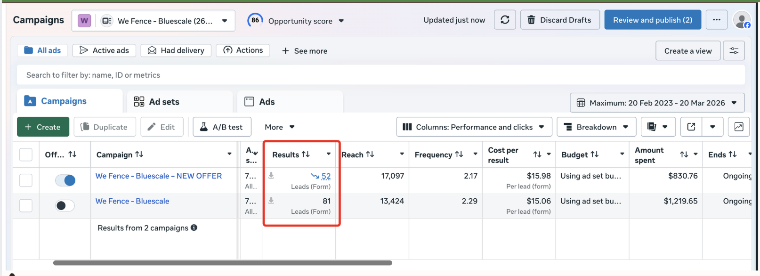The height and width of the screenshot is (276, 760).
Task: Select the Active ads view
Action: click(x=104, y=50)
